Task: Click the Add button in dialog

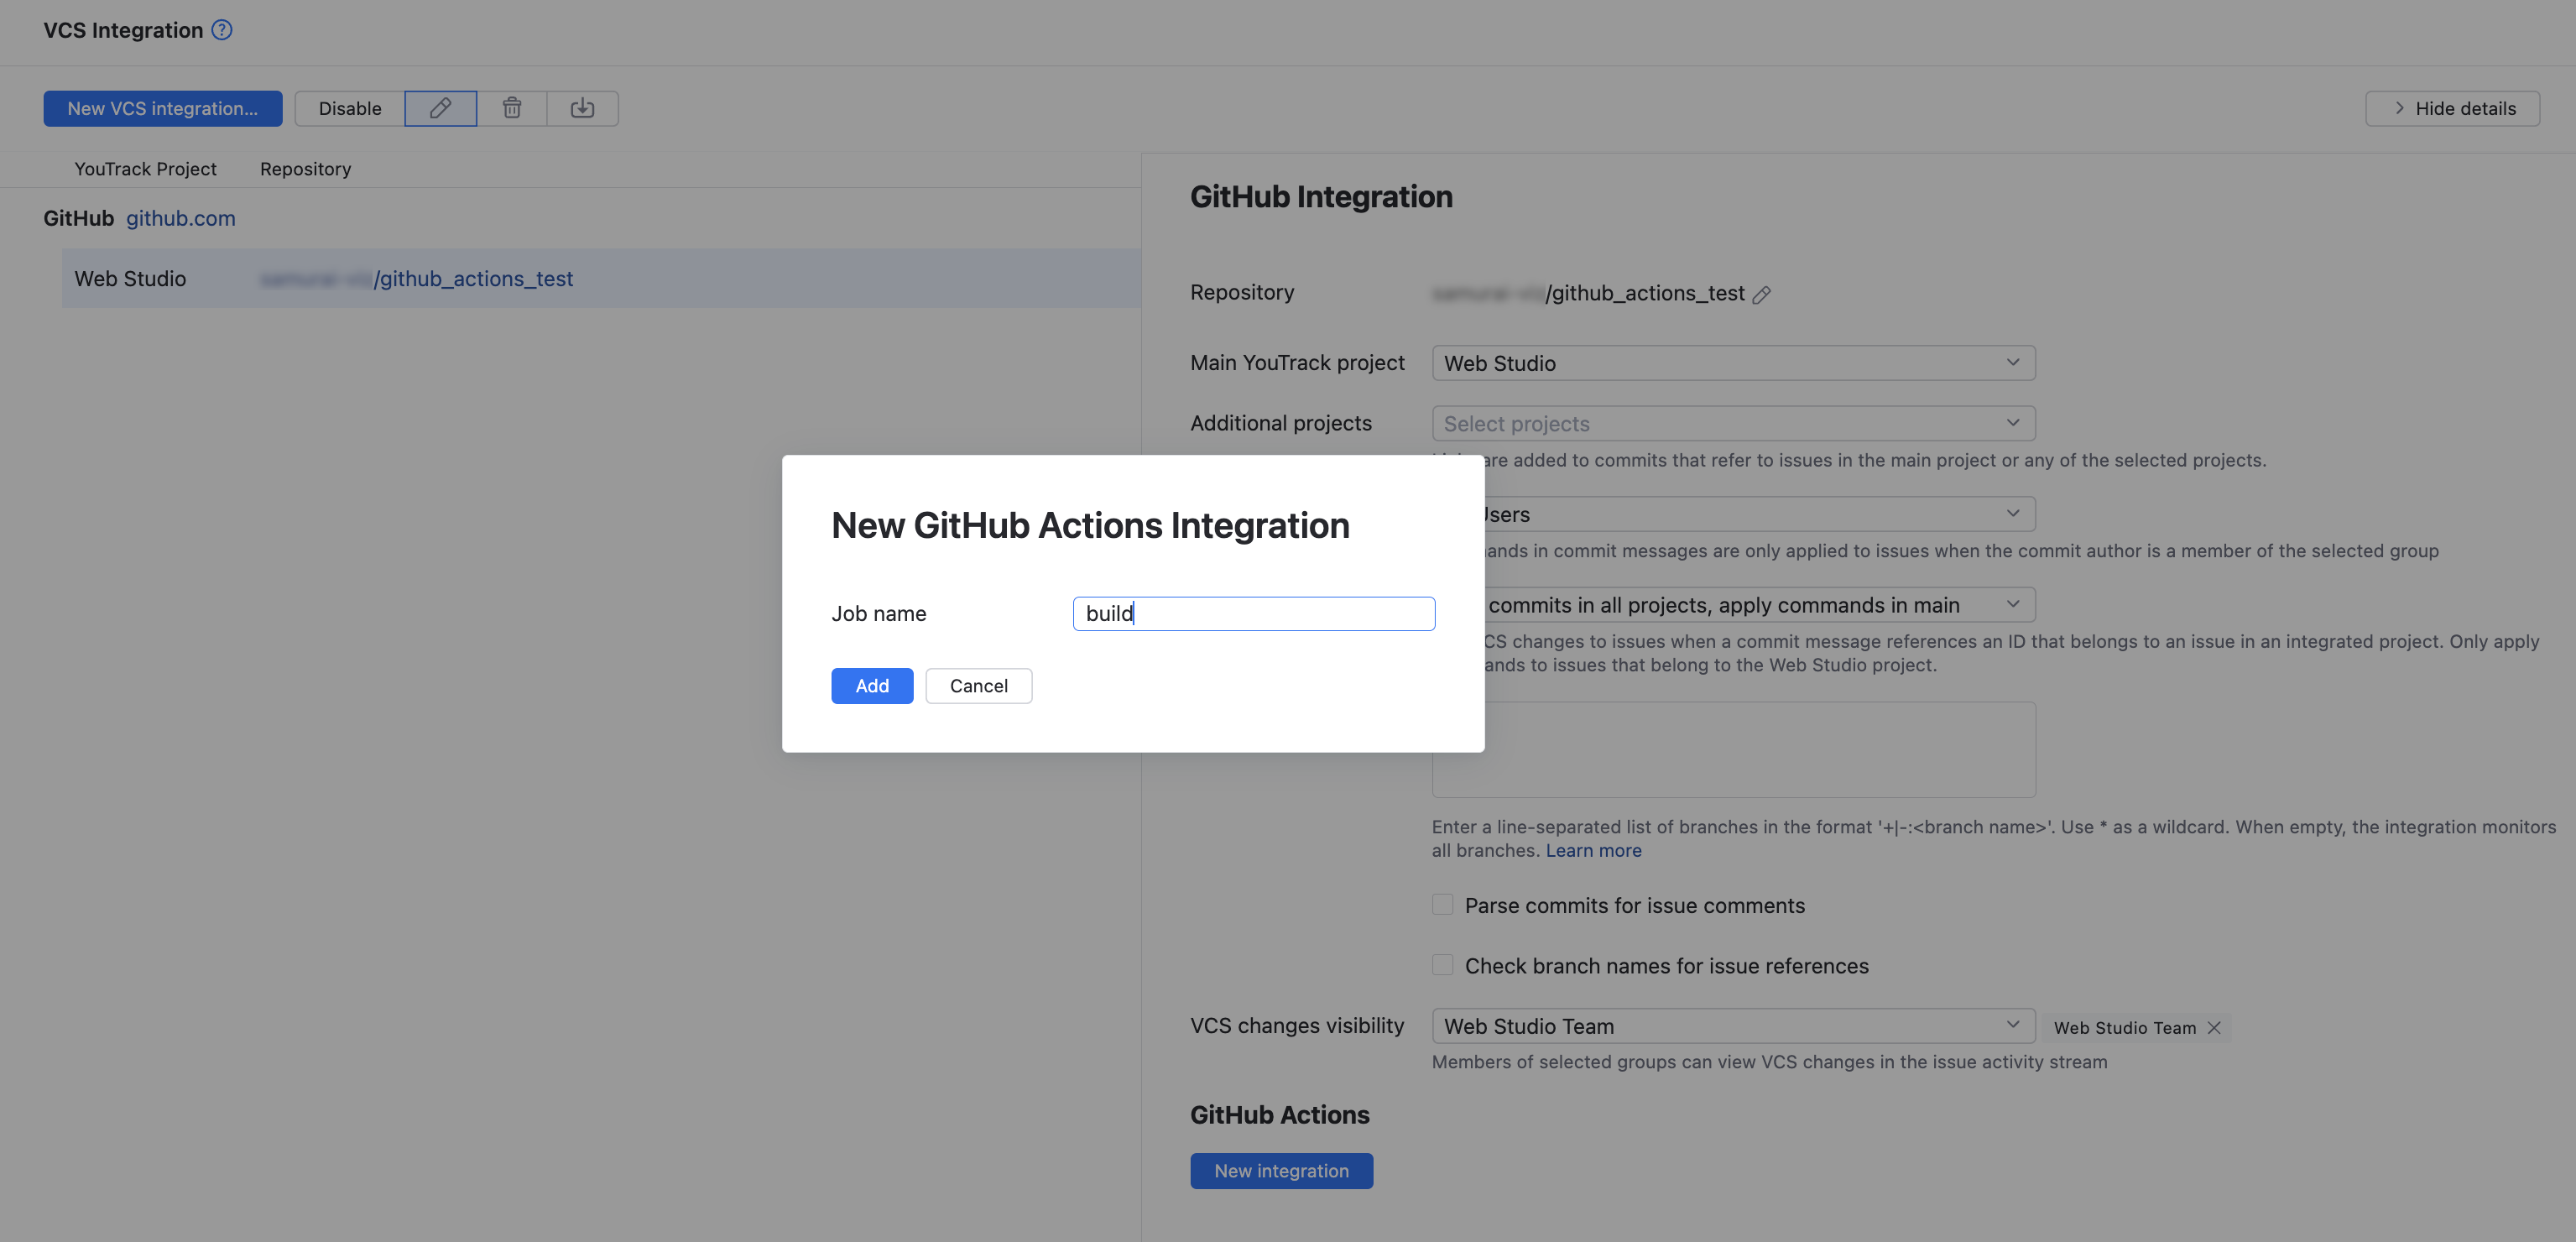Action: [871, 686]
